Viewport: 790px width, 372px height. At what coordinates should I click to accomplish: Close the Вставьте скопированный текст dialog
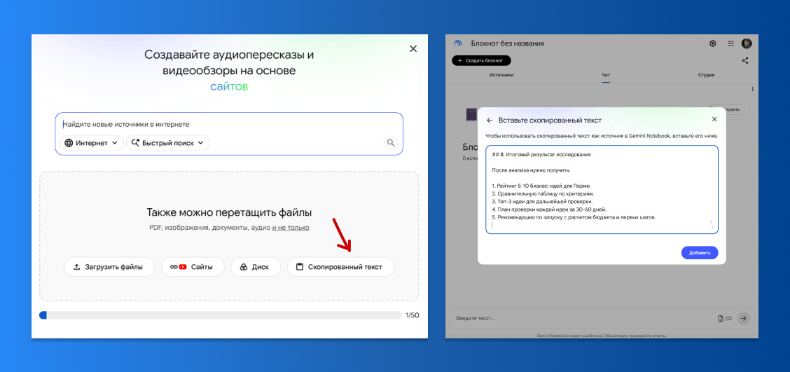[x=714, y=119]
